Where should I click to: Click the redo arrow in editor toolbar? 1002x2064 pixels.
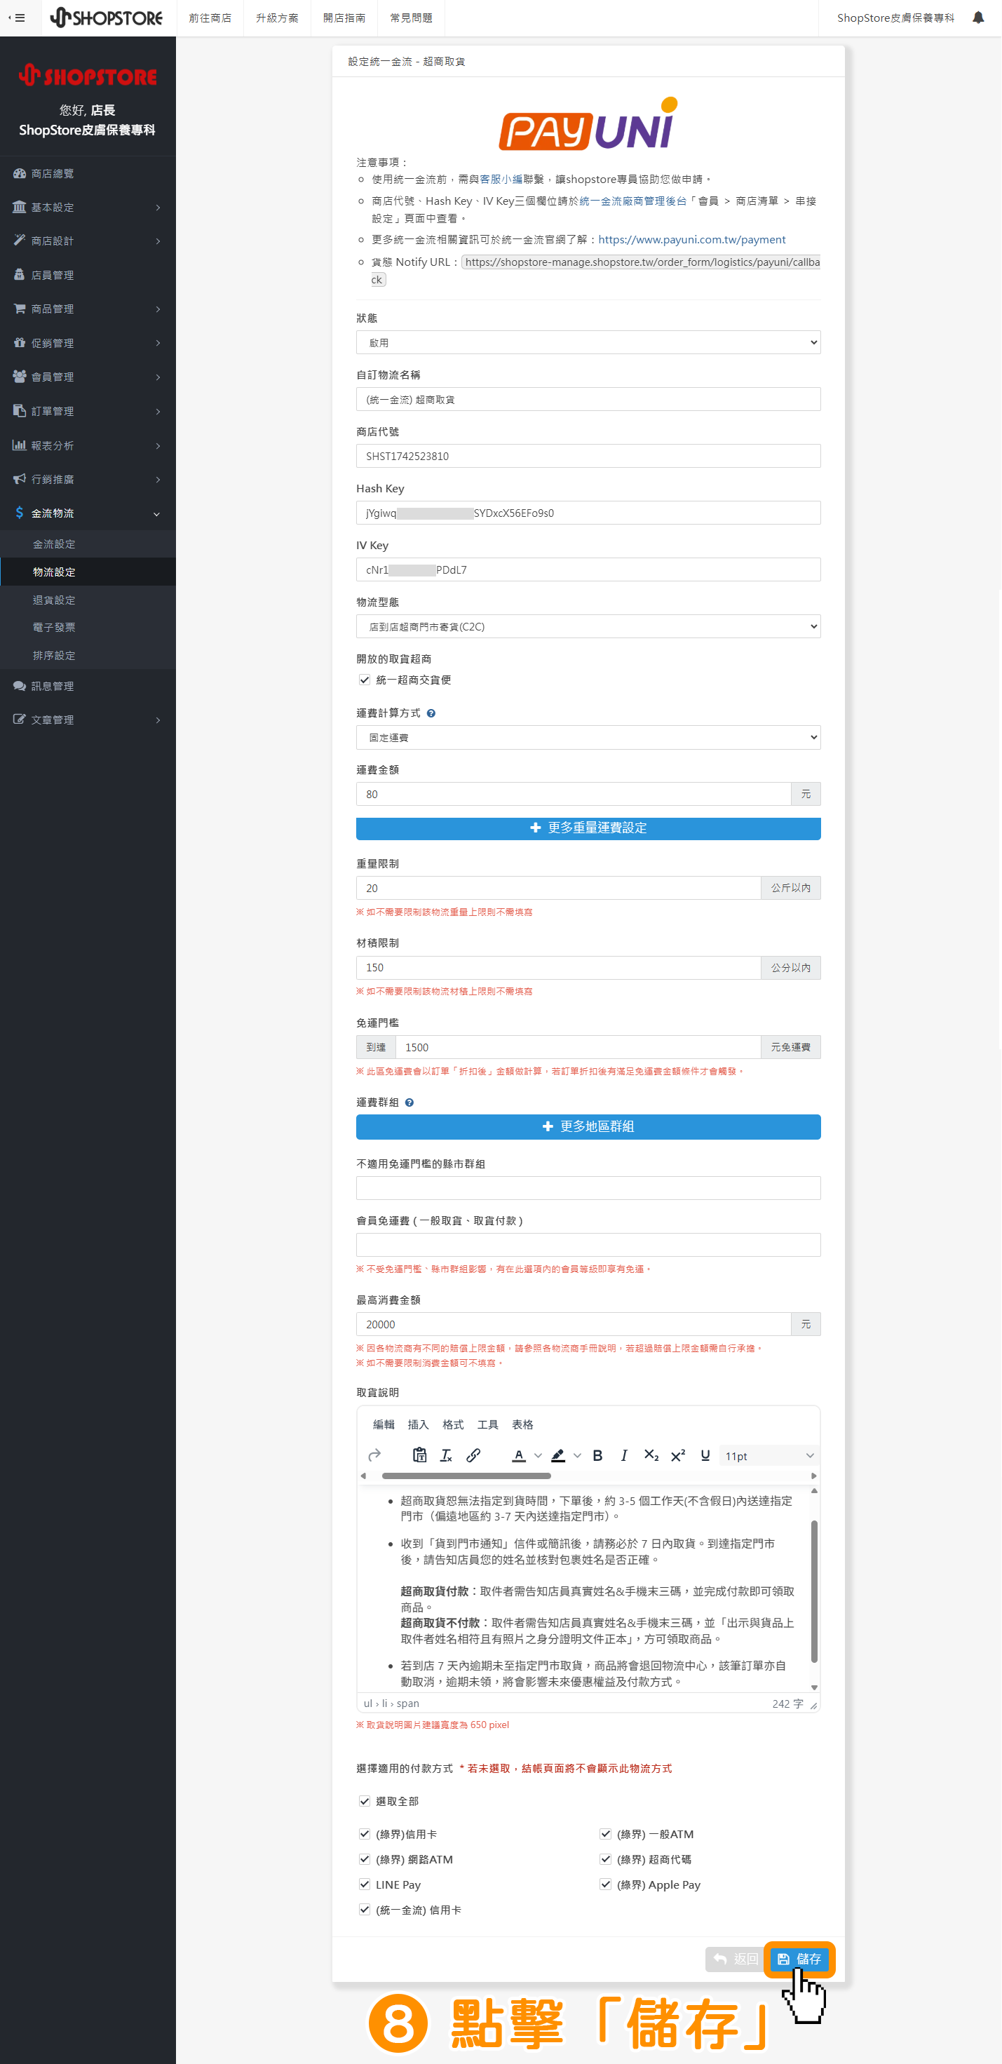click(374, 1455)
